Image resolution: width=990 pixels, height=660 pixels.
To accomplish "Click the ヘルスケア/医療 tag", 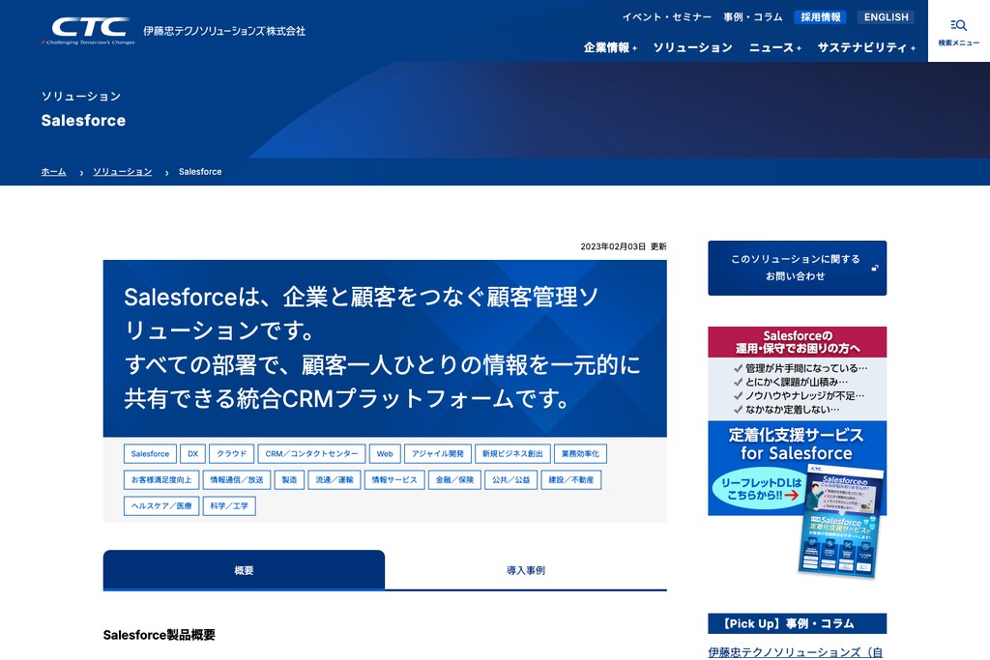I will click(161, 505).
